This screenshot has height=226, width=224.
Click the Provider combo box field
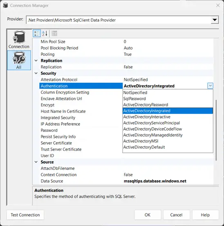click(x=122, y=20)
